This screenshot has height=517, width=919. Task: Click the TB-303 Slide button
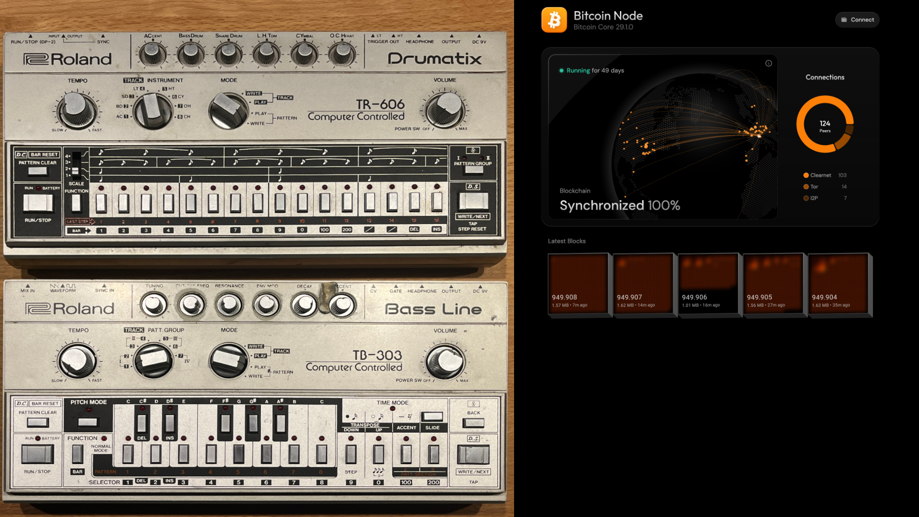432,416
